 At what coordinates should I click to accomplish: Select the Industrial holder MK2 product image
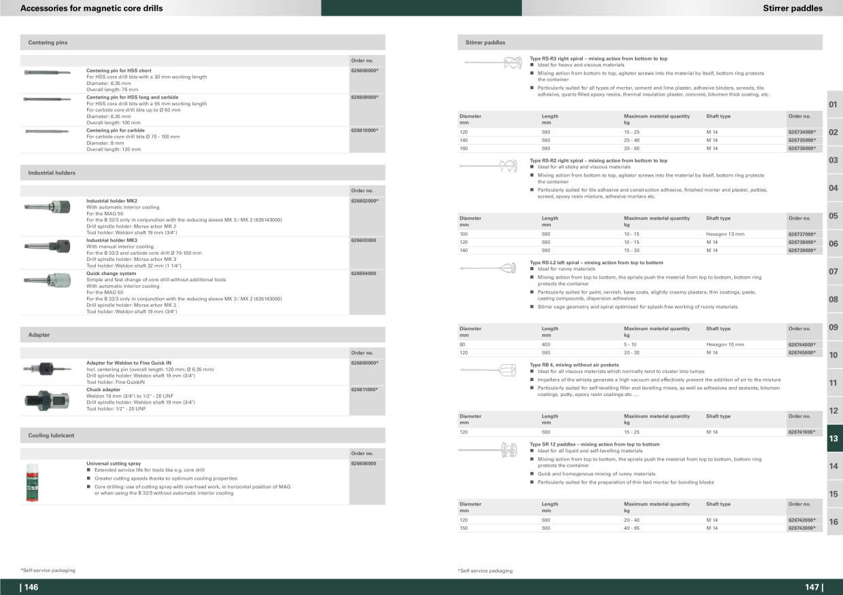pos(48,206)
